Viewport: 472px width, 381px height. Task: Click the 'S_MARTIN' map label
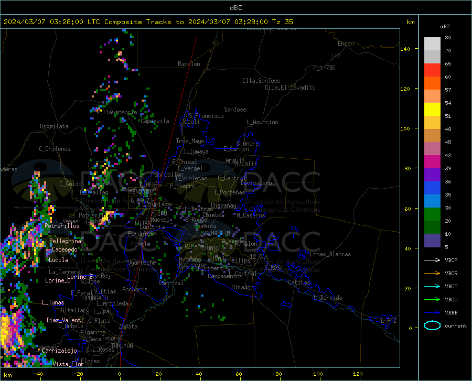tap(217, 233)
